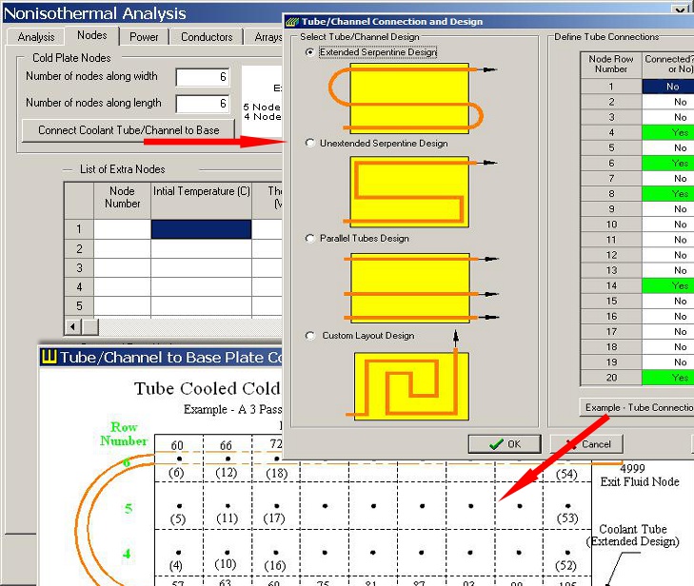Toggle connection No for node row 12
Screen dimensions: 694x586
pos(668,255)
